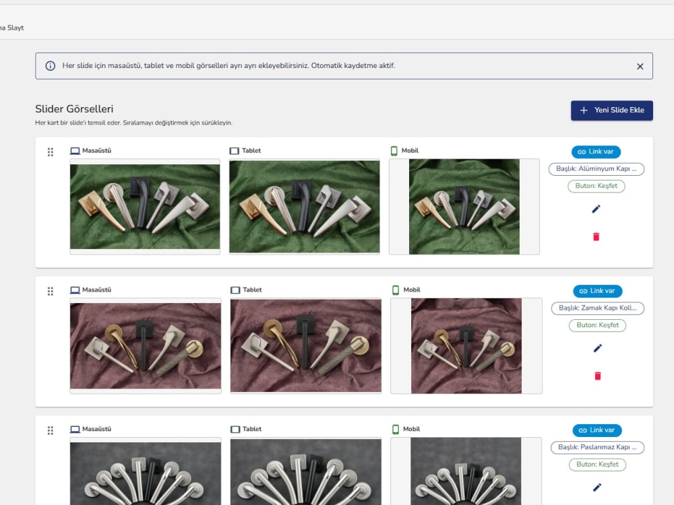The height and width of the screenshot is (505, 674).
Task: Select the Başlık: Paslanmaz Kapı chip
Action: coord(597,447)
